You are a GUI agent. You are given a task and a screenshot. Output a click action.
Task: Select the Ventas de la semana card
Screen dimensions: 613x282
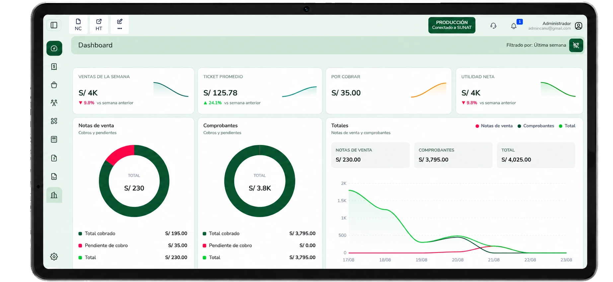click(133, 91)
